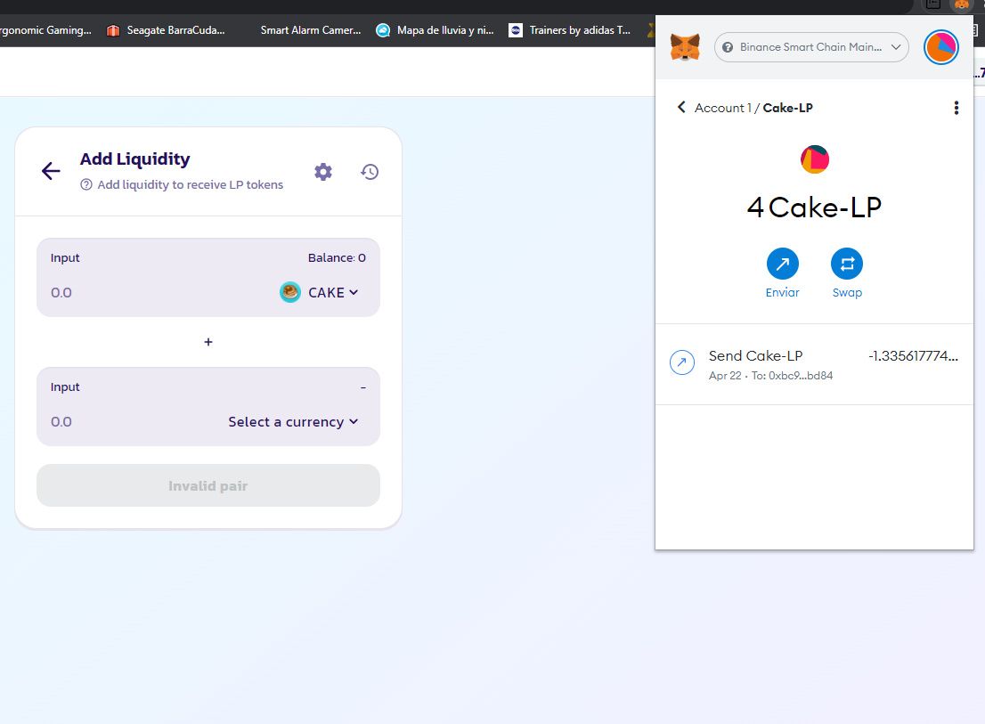Open Mapa de lluvia bookmark
The width and height of the screenshot is (985, 724).
(x=435, y=30)
